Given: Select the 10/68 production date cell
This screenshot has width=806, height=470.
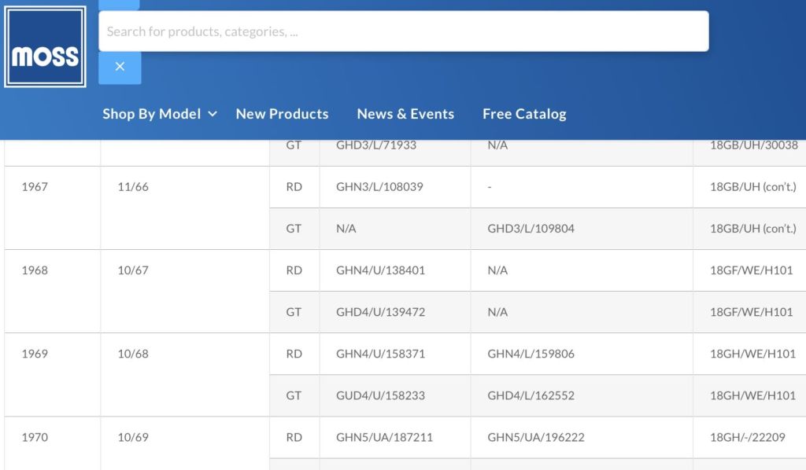Looking at the screenshot, I should (x=132, y=354).
